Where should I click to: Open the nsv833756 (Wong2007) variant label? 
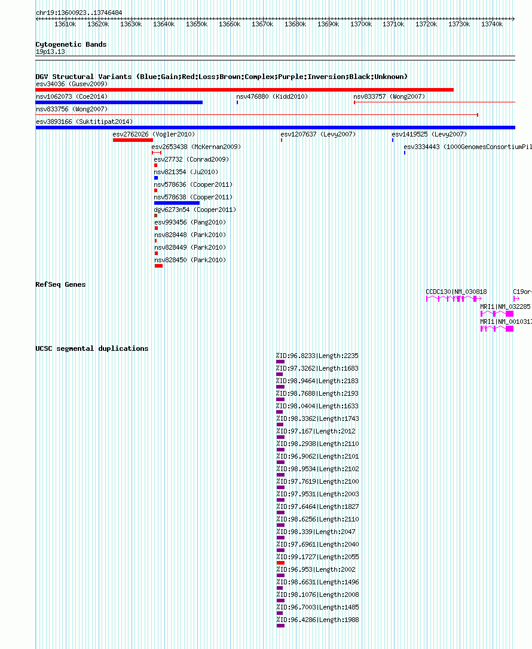point(72,110)
